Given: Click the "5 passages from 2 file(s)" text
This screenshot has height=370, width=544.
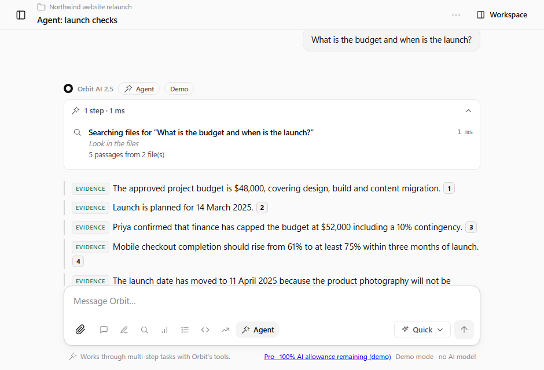Looking at the screenshot, I should click(127, 155).
